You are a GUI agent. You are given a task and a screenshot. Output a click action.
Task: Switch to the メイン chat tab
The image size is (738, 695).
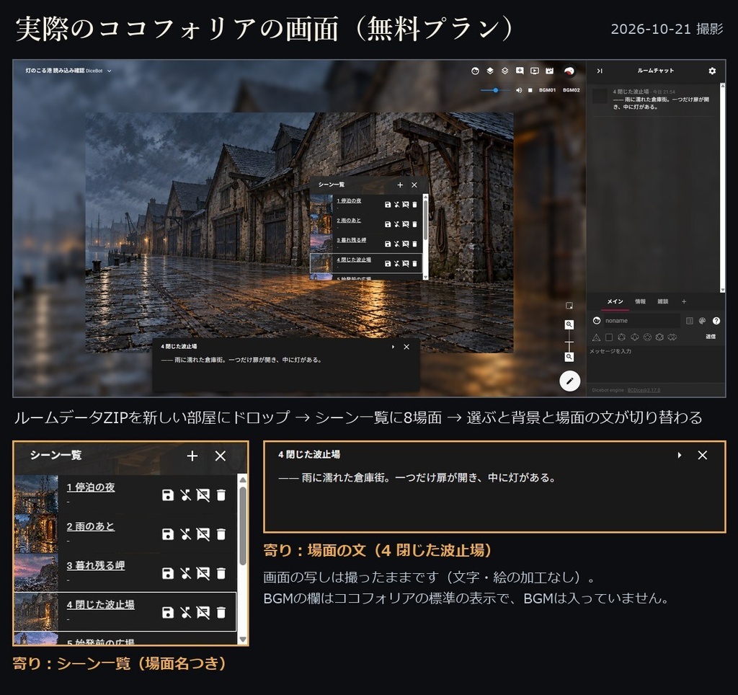pos(615,302)
